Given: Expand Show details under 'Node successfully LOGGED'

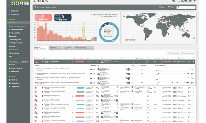Looking at the screenshot, I should (x=41, y=79).
